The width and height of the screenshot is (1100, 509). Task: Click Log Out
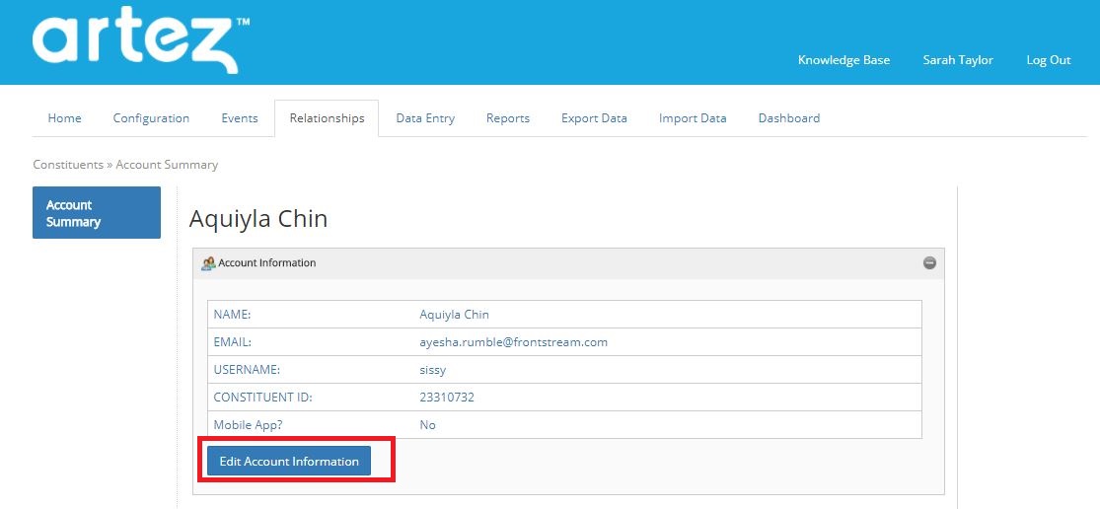point(1049,60)
